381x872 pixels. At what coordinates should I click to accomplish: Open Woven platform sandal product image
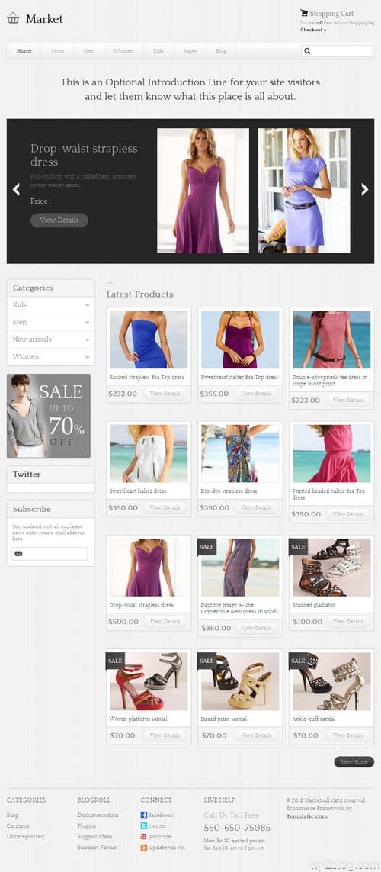point(149,681)
